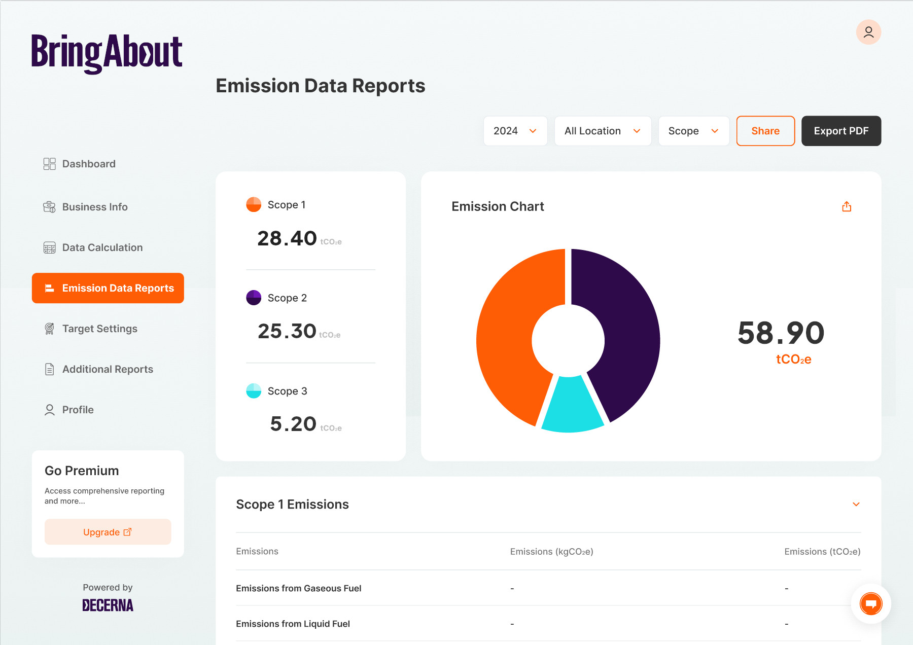
Task: Click the Emission Data Reports page title
Action: [321, 86]
